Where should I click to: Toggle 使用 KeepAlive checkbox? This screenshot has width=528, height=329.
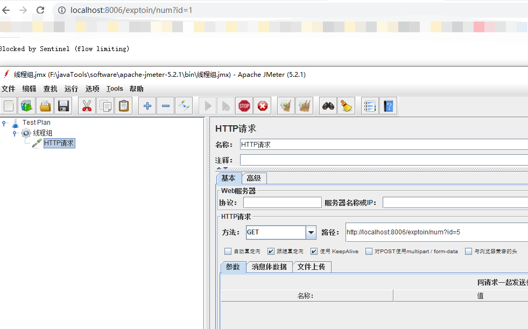(x=314, y=251)
